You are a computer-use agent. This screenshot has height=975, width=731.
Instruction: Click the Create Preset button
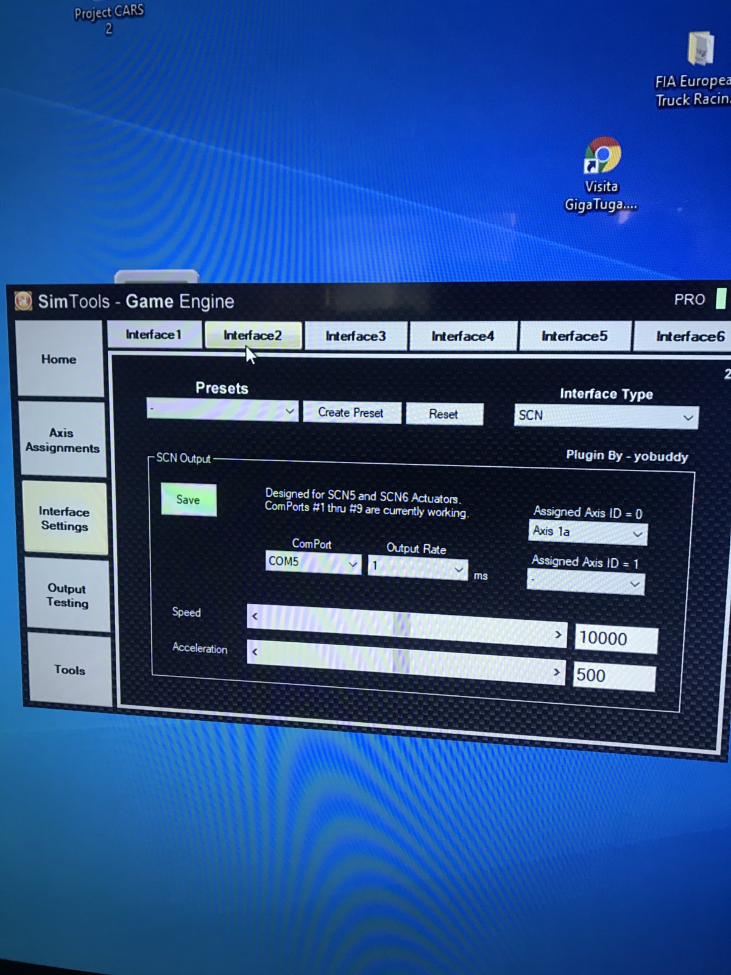tap(351, 413)
